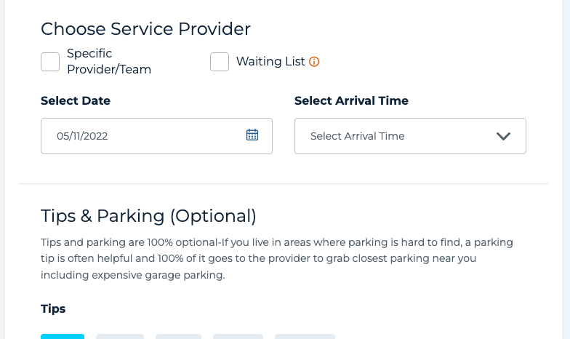570x339 pixels.
Task: Click the Select Date field label
Action: point(76,101)
